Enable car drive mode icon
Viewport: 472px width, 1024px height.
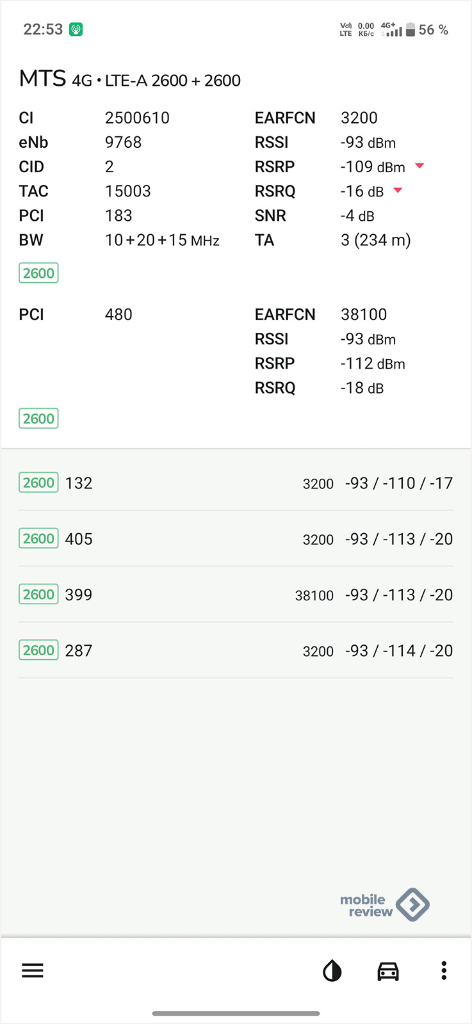pos(388,971)
